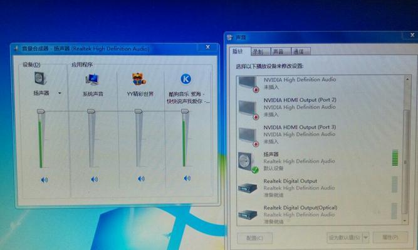Click the Speakers volume slider handle
The image size is (418, 250).
41,111
